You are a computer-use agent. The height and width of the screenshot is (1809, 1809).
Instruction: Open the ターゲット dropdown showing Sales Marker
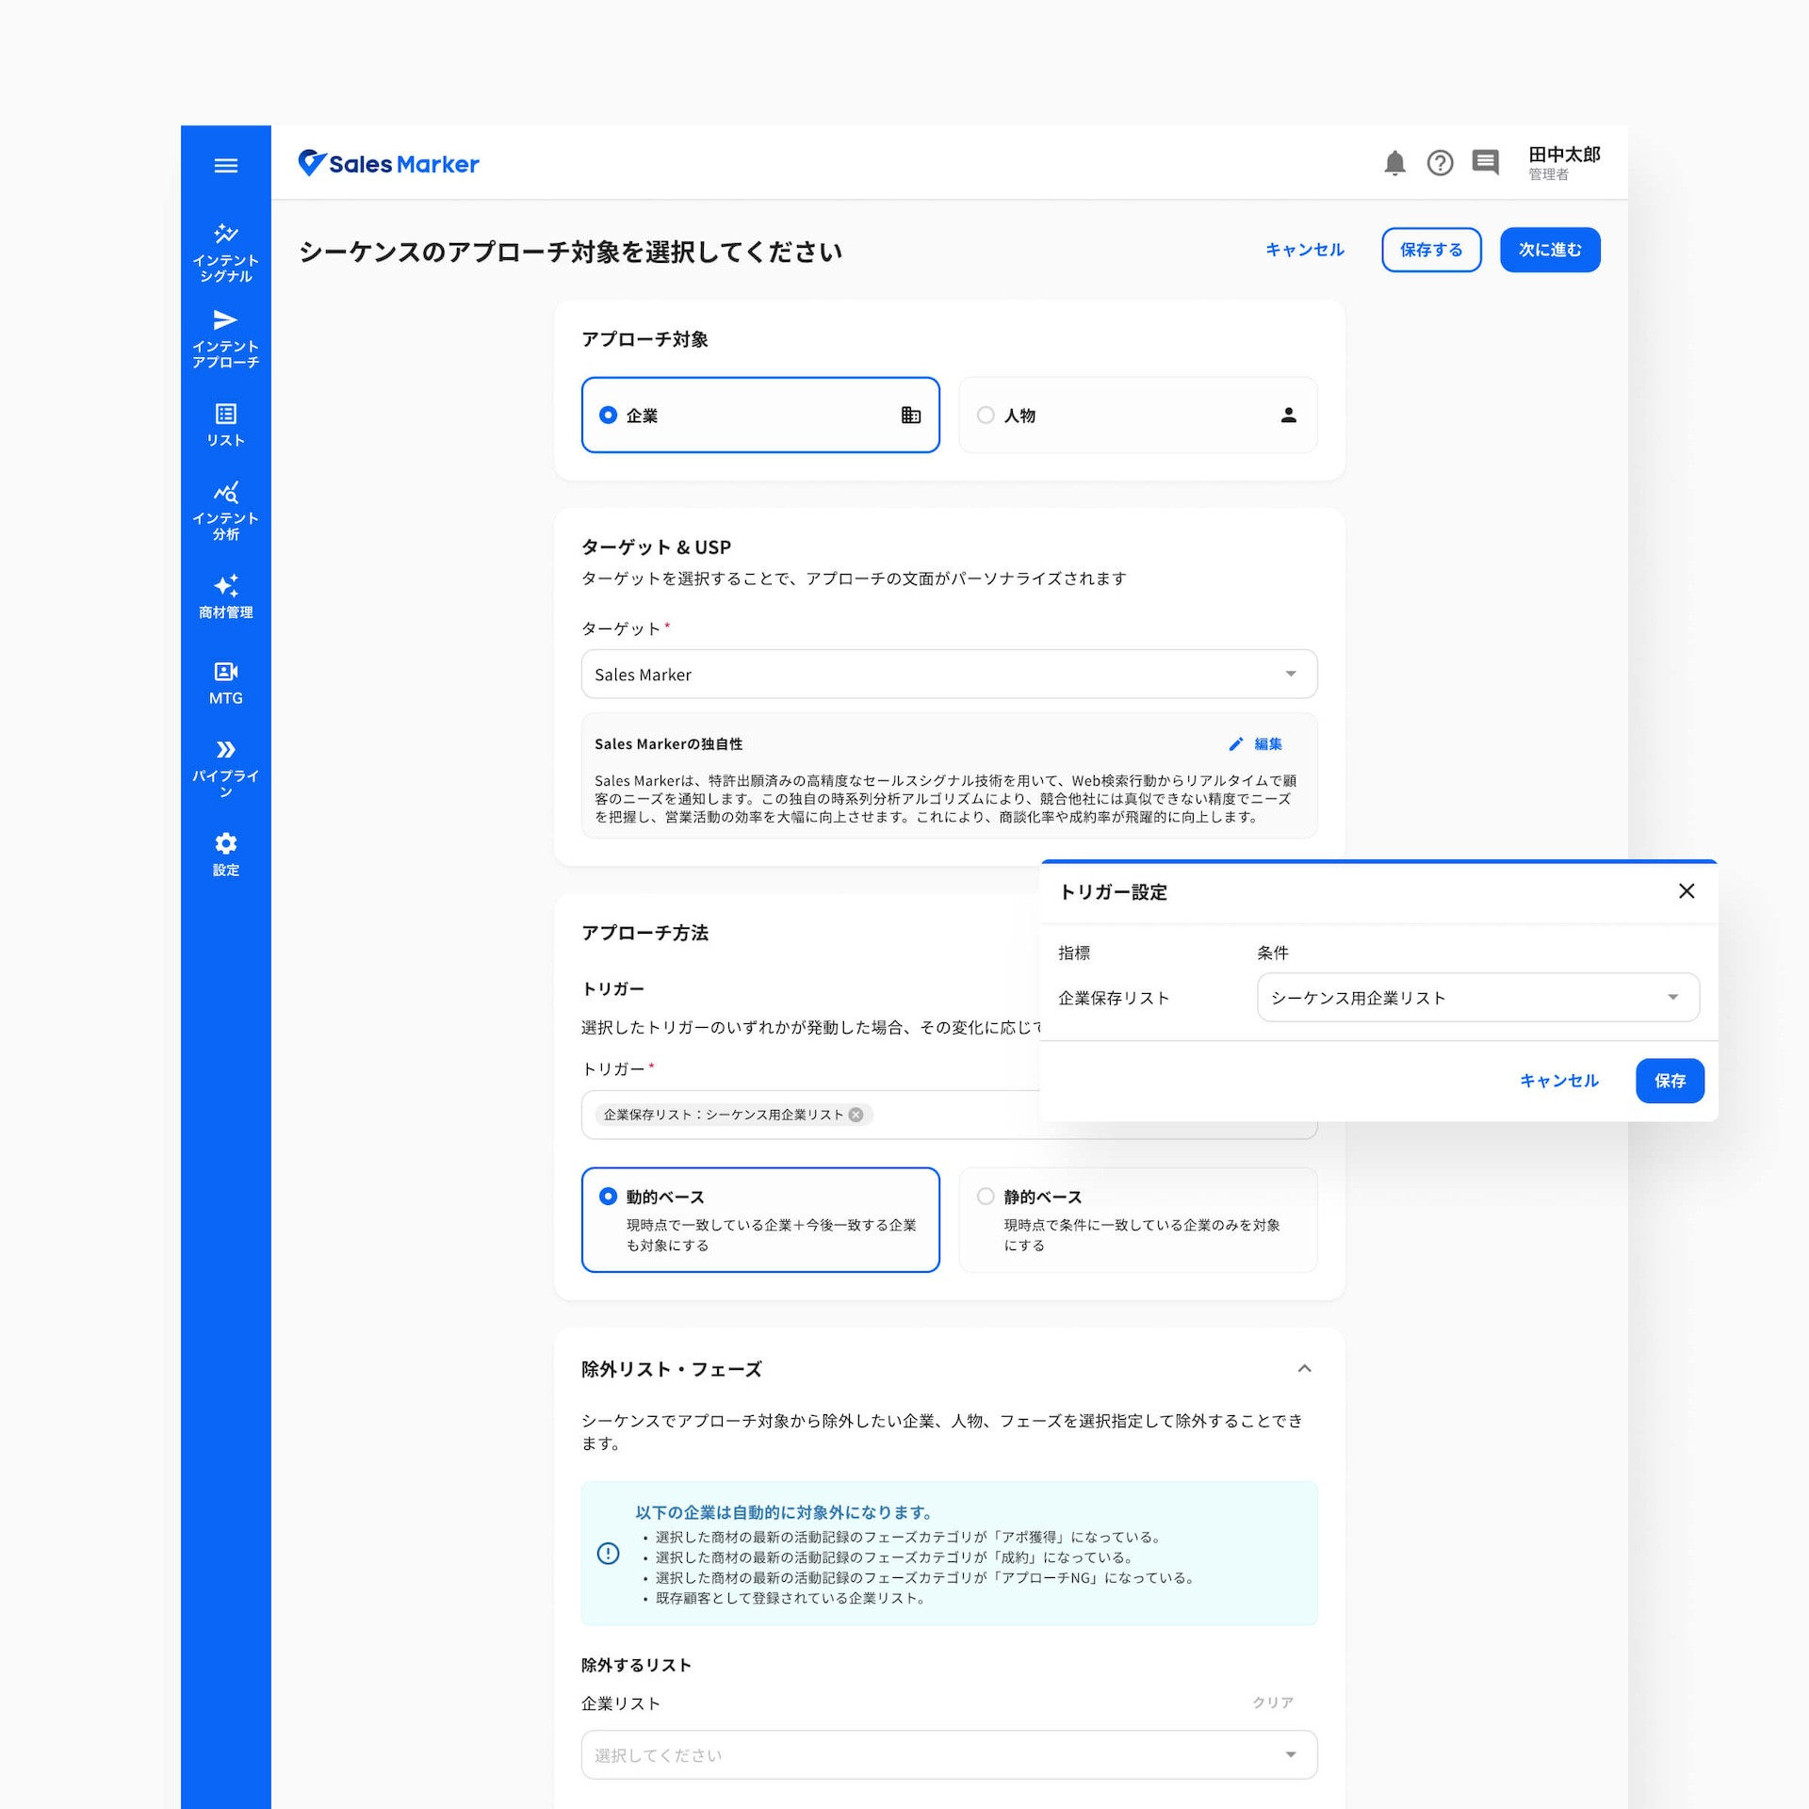coord(949,675)
